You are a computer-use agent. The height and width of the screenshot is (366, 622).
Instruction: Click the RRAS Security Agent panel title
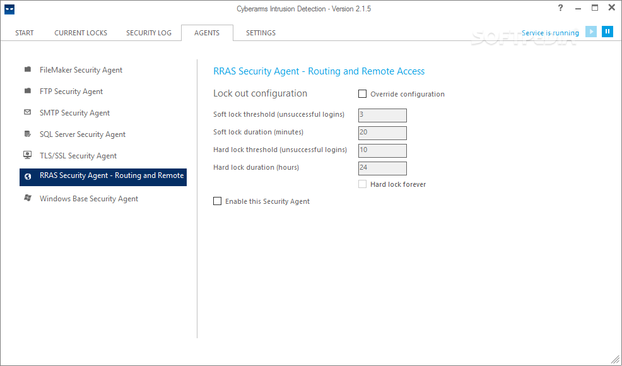click(319, 71)
